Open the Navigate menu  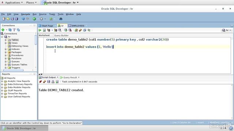tap(26, 14)
